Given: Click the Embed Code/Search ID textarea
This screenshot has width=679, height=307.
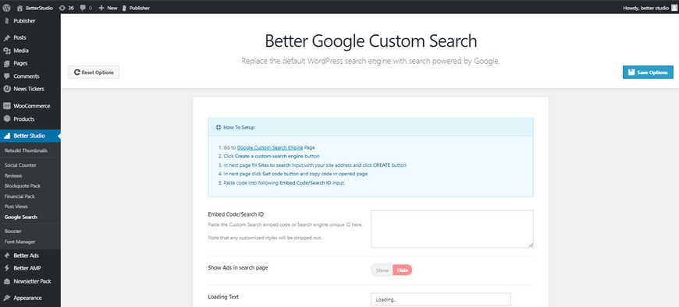Looking at the screenshot, I should point(452,229).
